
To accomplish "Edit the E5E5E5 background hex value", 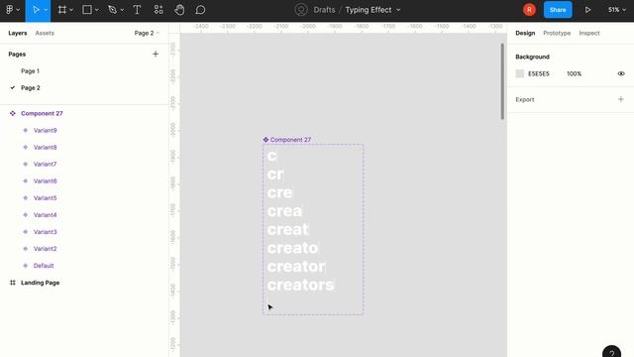I will coord(539,73).
